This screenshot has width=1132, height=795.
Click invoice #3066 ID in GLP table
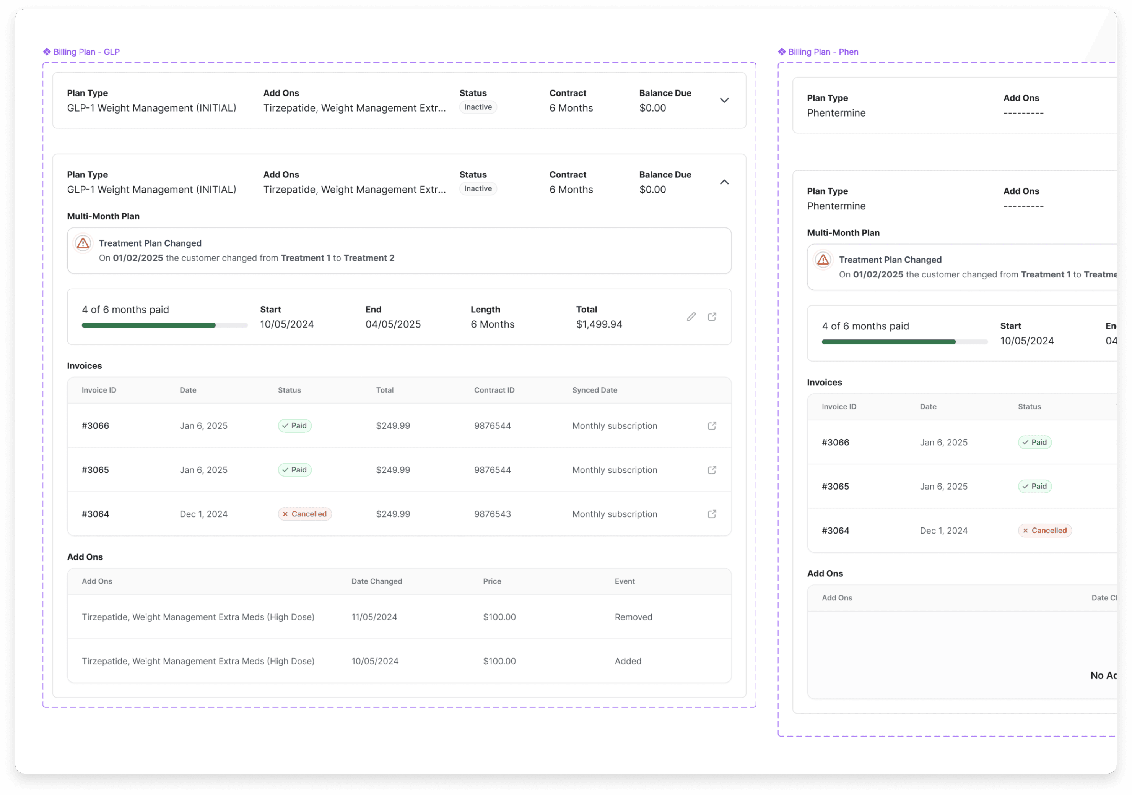(95, 426)
